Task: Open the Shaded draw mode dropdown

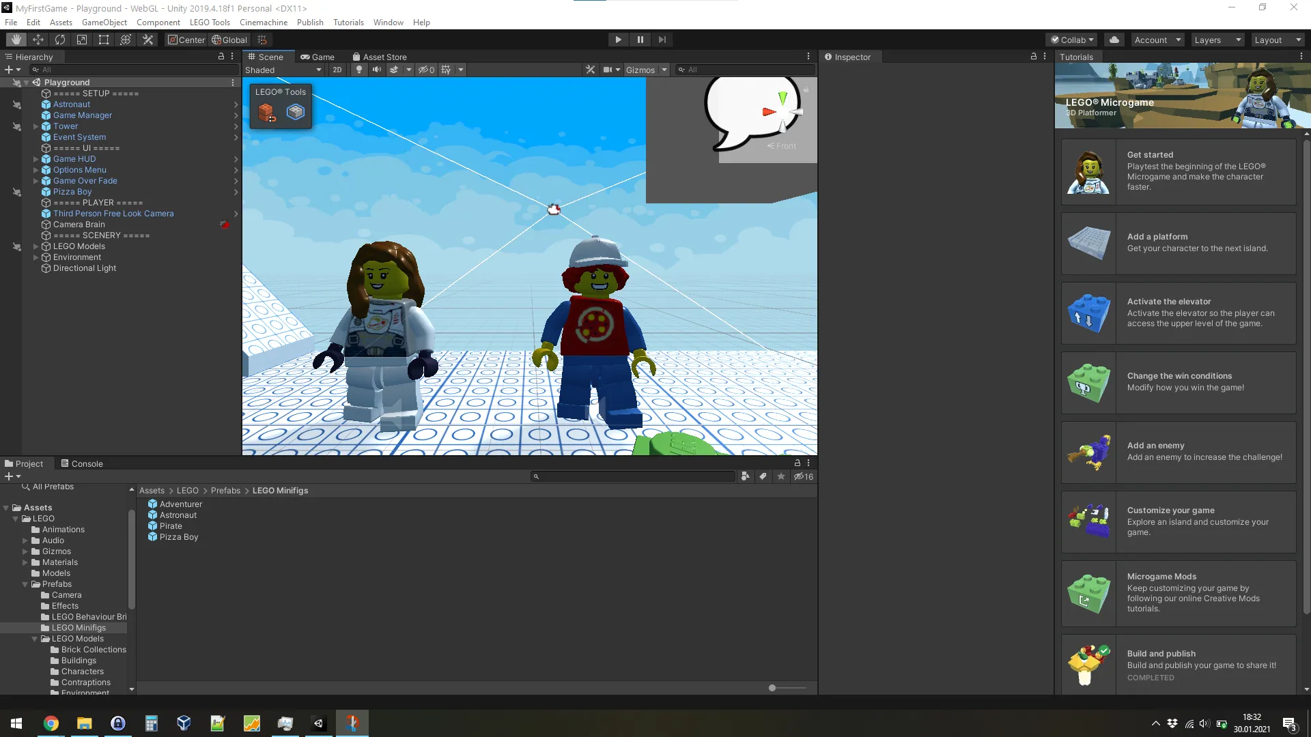Action: pos(283,70)
